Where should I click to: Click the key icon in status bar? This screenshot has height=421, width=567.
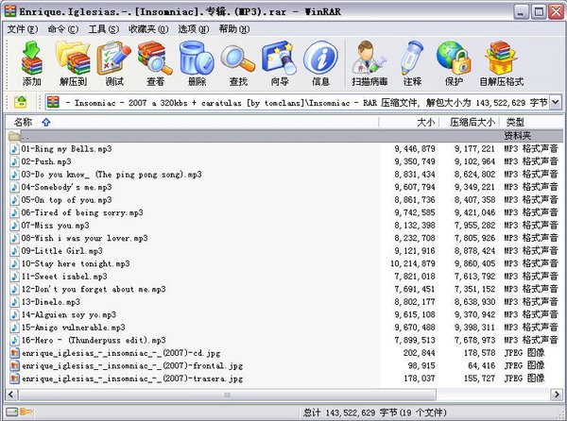(26, 412)
